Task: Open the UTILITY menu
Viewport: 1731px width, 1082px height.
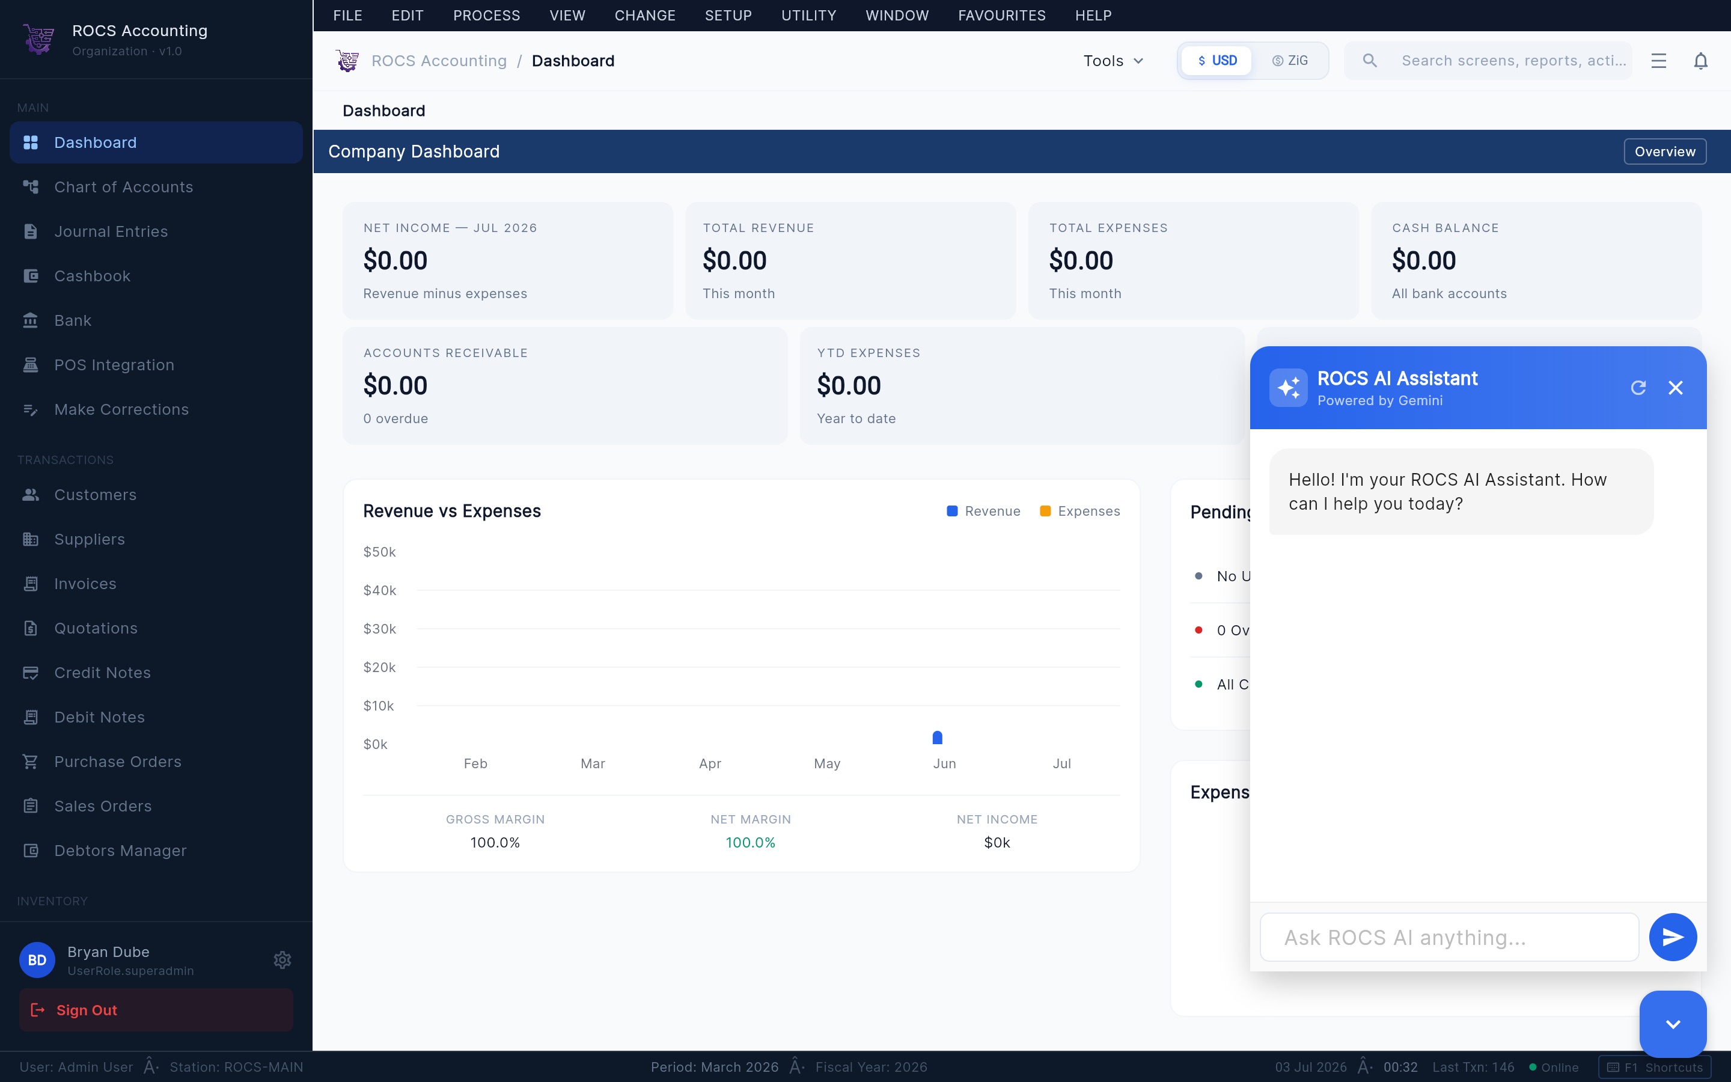Action: point(809,15)
